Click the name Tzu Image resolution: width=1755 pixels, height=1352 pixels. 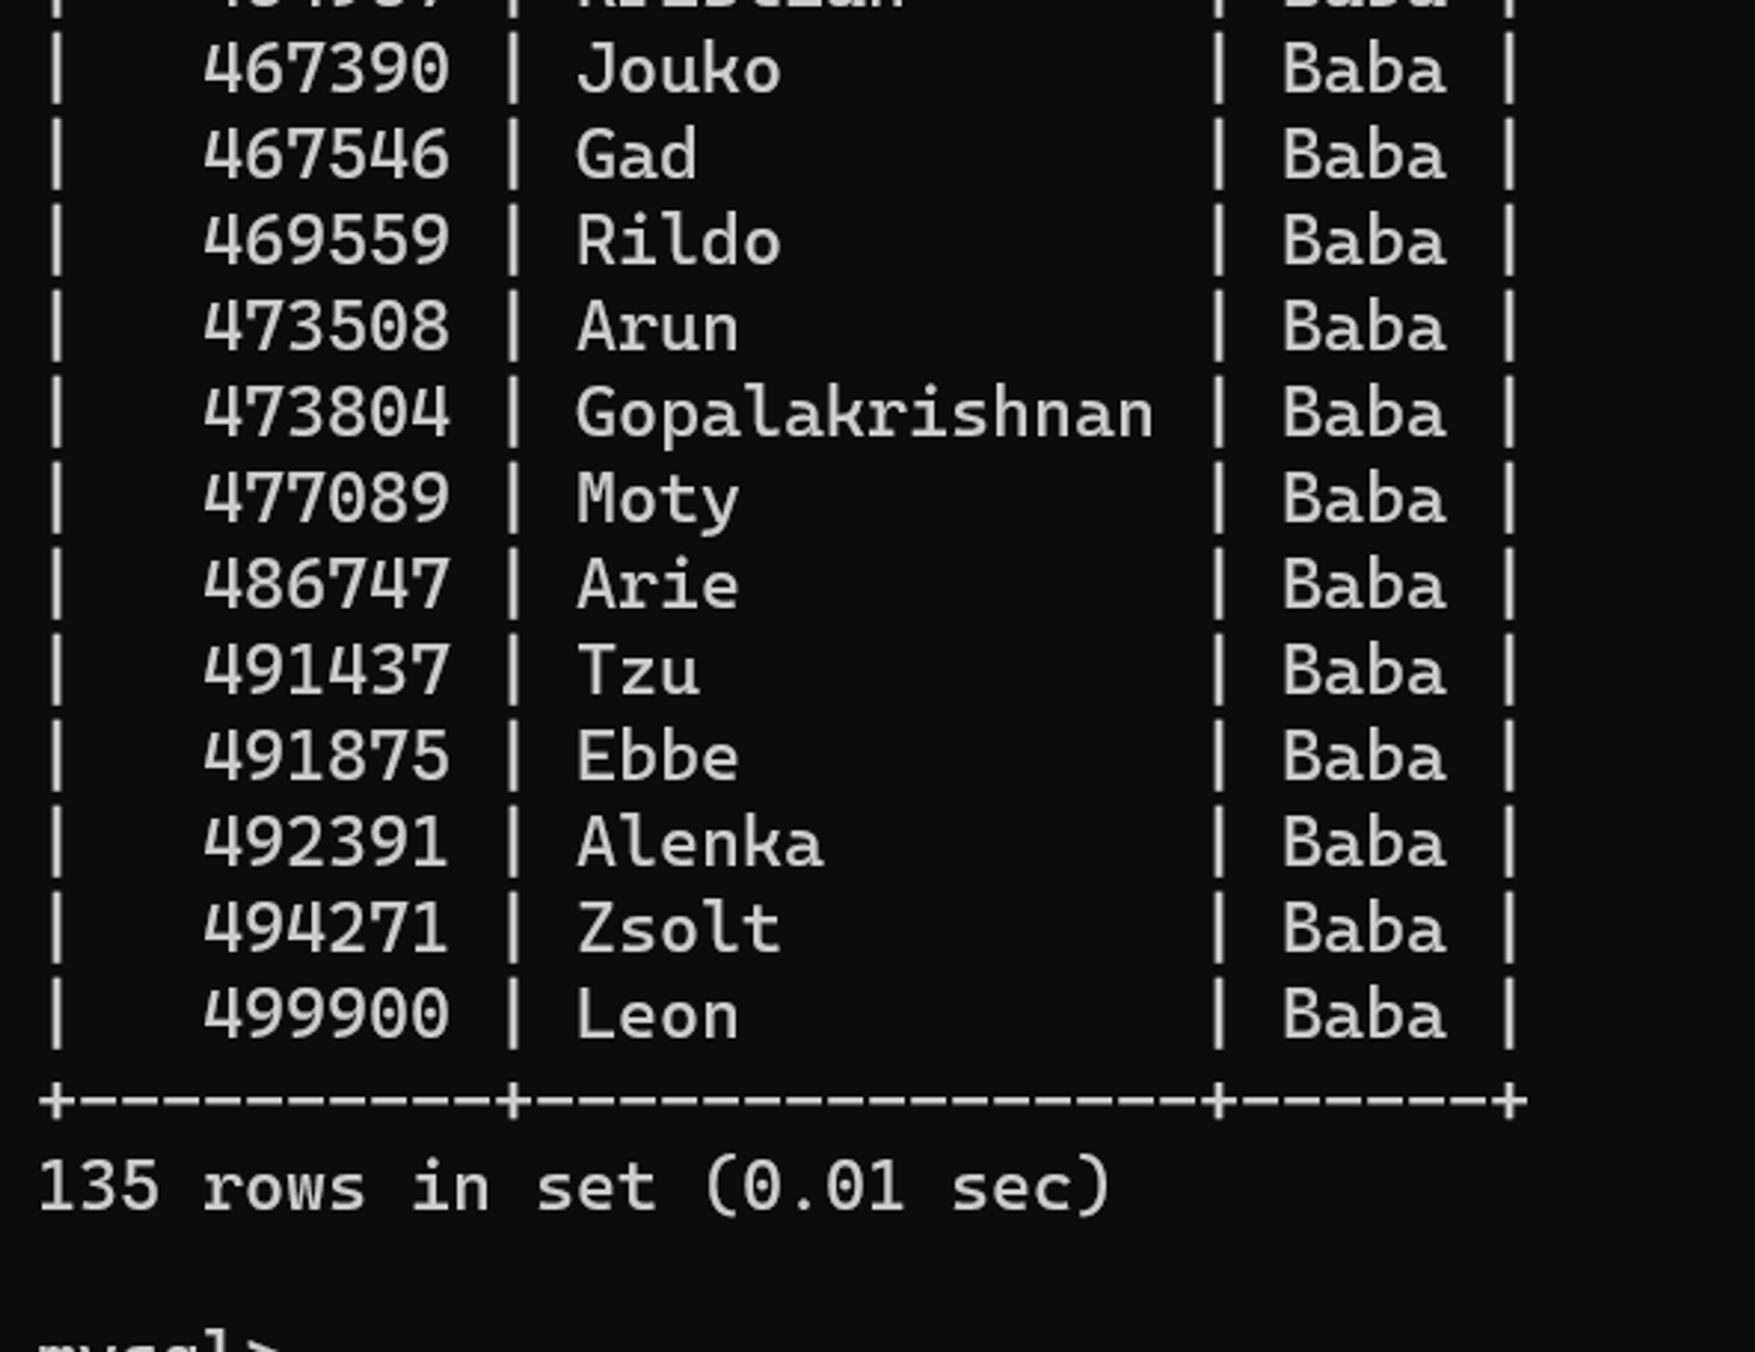tap(638, 671)
